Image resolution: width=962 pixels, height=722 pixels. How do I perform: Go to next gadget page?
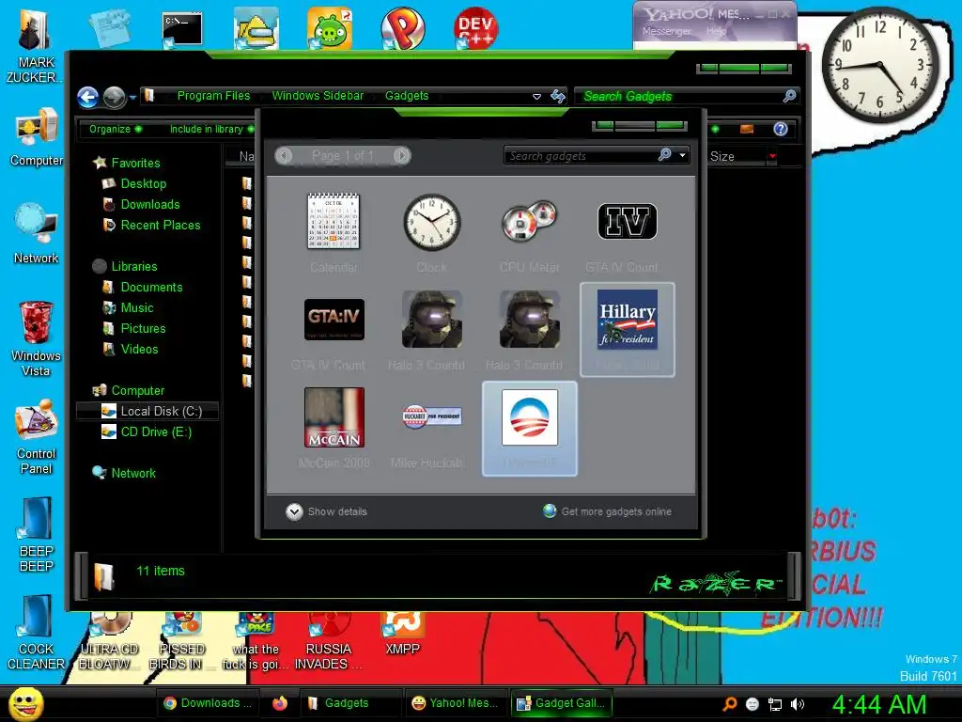point(402,155)
